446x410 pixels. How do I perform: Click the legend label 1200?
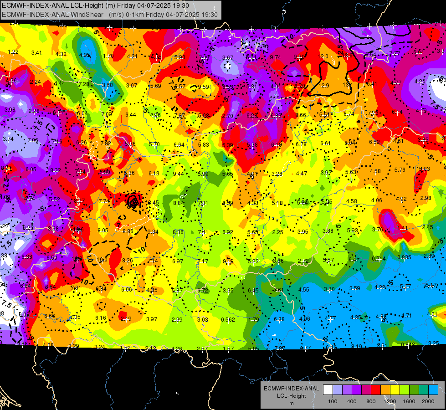[x=390, y=401]
